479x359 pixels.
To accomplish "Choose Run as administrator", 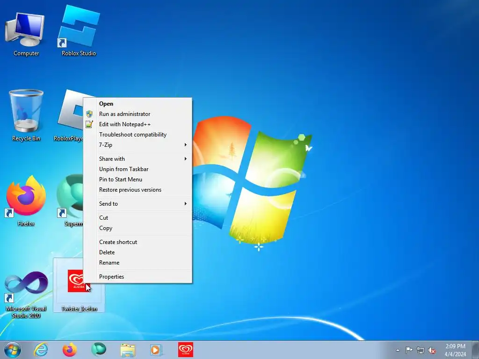I will pyautogui.click(x=138, y=114).
